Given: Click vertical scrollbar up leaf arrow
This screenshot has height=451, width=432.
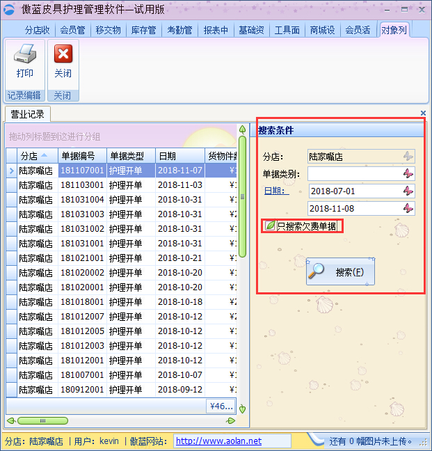Looking at the screenshot, I should tap(243, 130).
